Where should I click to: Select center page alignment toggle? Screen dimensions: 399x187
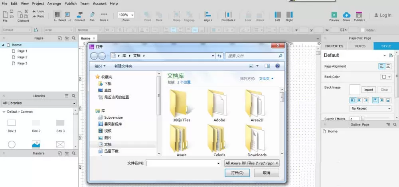[x=388, y=66]
